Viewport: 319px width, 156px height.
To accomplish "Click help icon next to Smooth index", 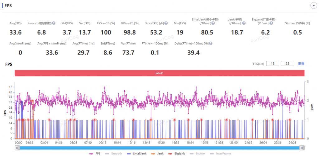I will (x=54, y=23).
